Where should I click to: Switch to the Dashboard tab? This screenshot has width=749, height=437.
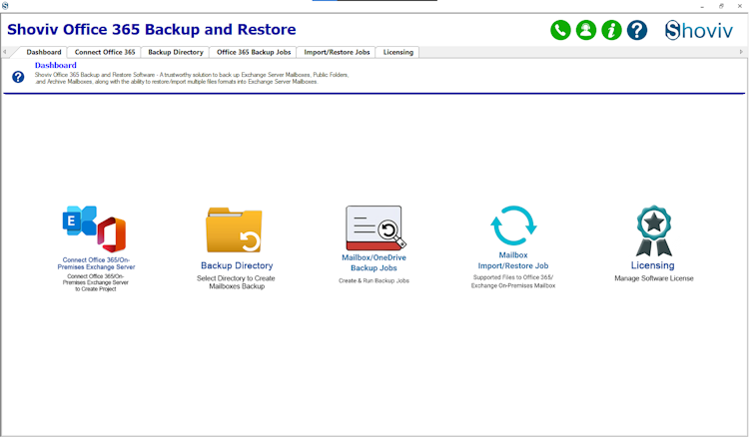pos(44,52)
